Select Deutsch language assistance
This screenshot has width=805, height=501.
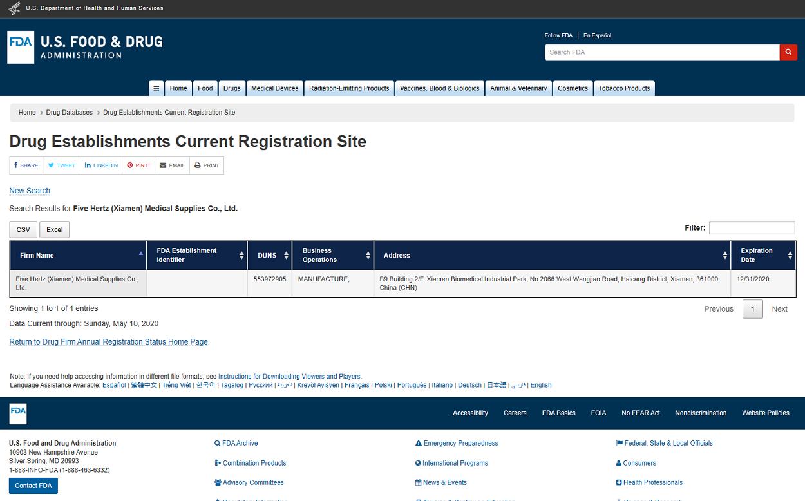point(469,385)
